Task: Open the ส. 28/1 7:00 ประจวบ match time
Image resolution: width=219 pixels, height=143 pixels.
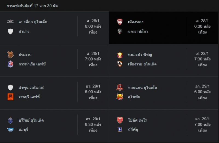Action: 93,59
